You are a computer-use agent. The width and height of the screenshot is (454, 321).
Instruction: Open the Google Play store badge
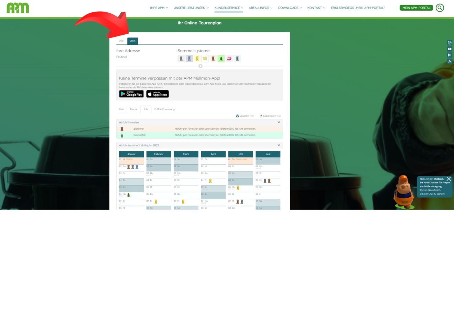click(131, 94)
